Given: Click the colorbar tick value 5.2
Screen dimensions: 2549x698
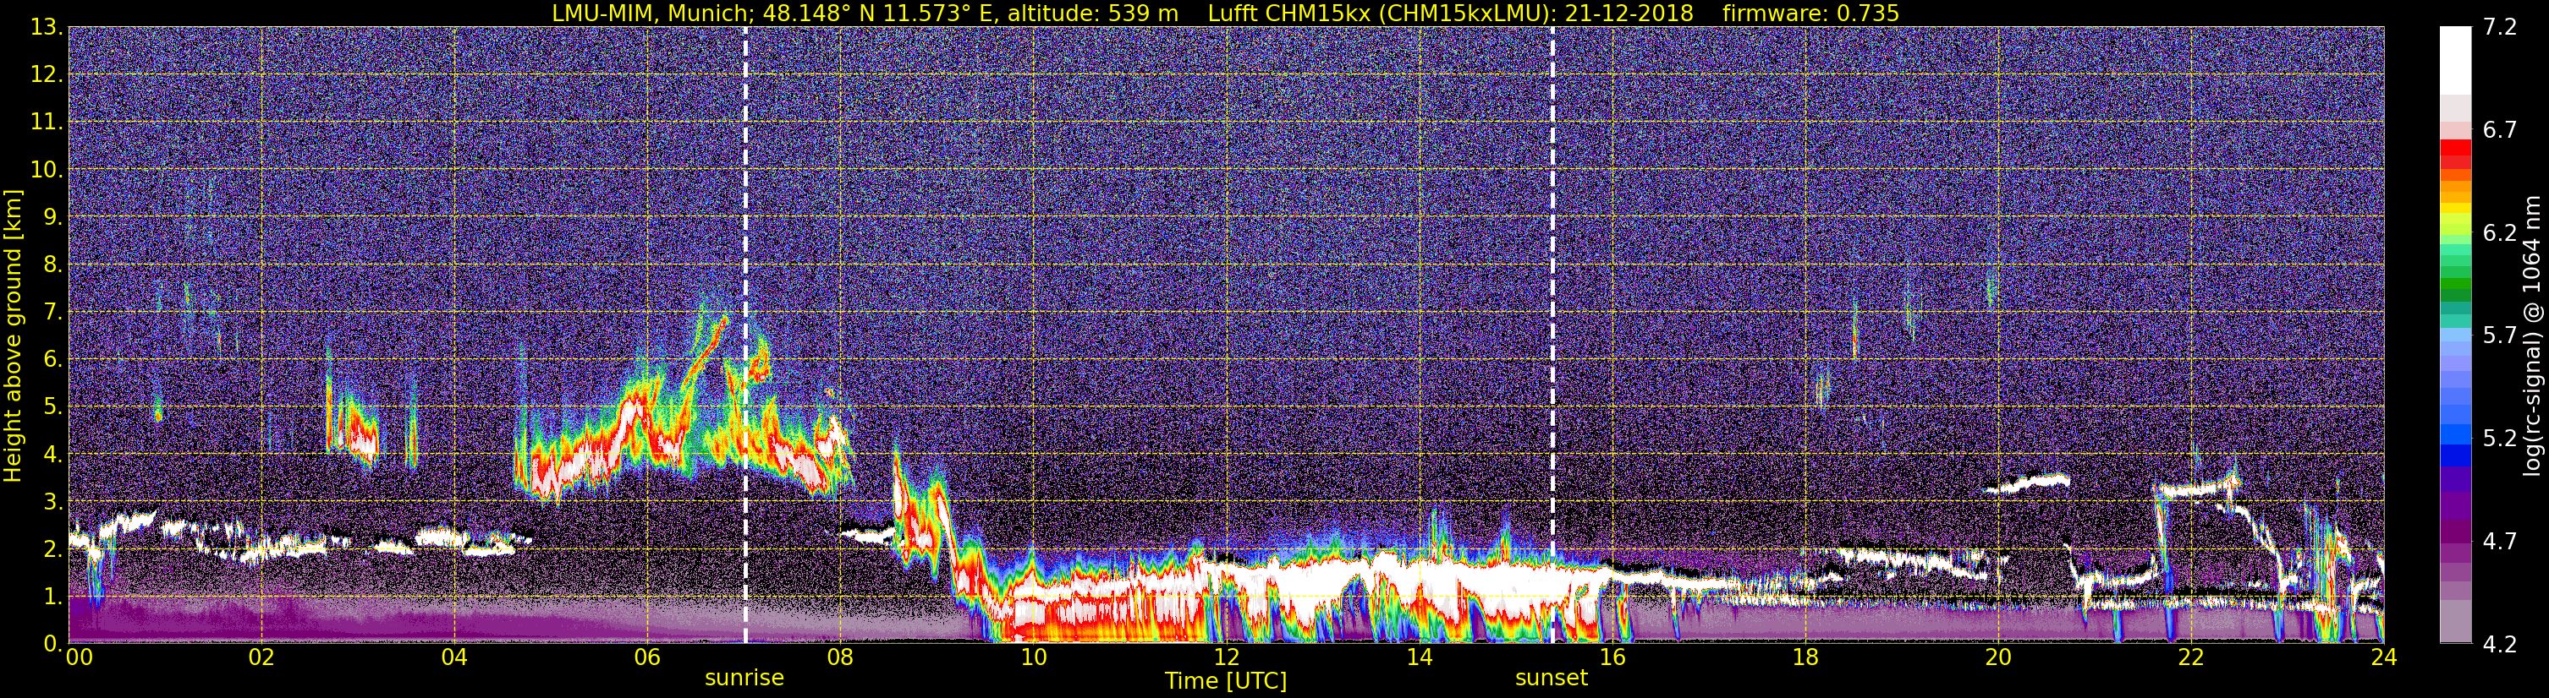Looking at the screenshot, I should [x=2500, y=439].
